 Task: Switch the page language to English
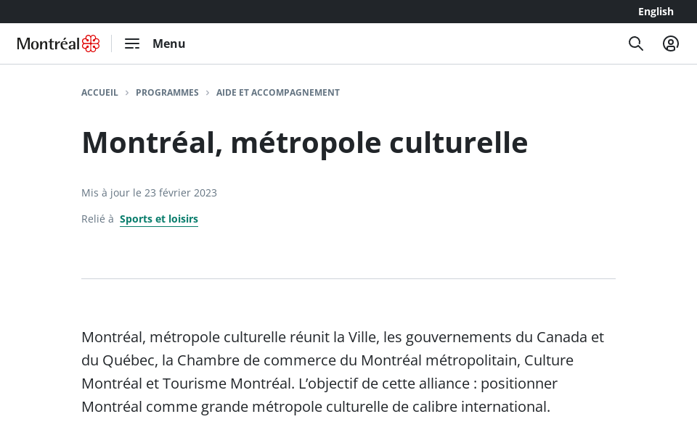tap(656, 12)
